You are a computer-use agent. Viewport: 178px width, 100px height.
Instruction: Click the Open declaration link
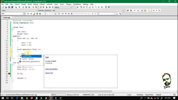pos(51,69)
